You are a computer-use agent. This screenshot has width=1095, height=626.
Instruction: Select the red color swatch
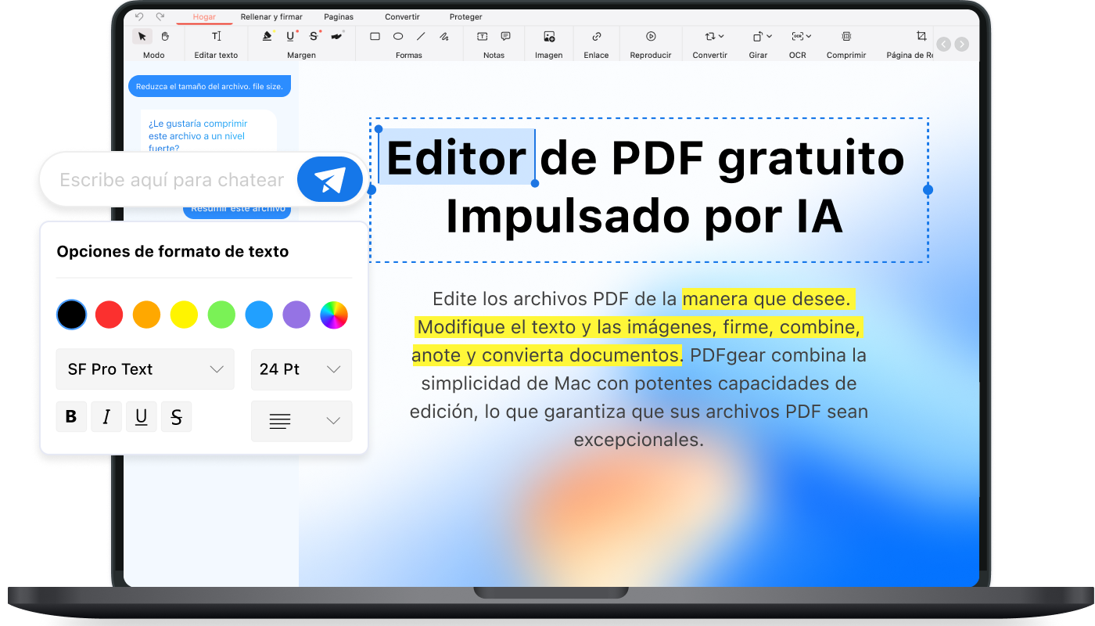(x=109, y=315)
